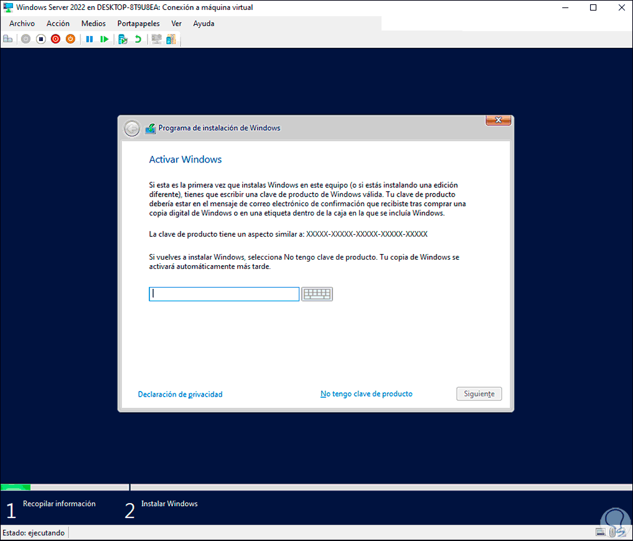Click the grayed Enhanced session monitor icon
Screen dimensions: 633x541
tap(156, 39)
